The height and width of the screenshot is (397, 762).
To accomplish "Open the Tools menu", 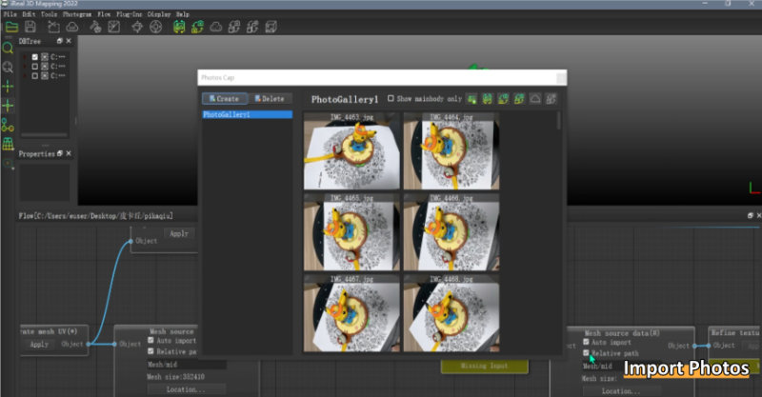I will pos(50,14).
